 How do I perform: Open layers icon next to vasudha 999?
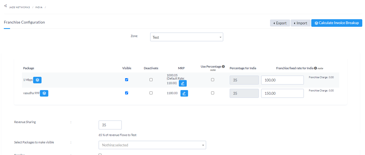point(44,93)
